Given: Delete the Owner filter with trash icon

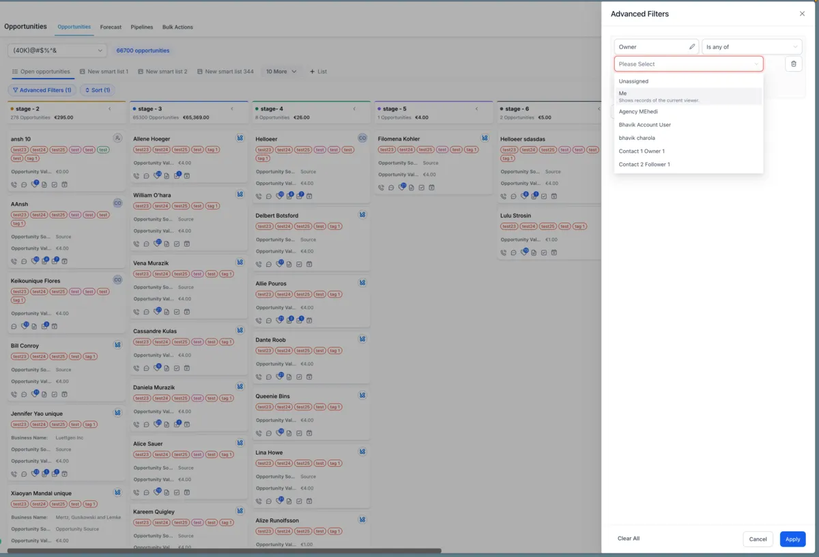Looking at the screenshot, I should [793, 64].
